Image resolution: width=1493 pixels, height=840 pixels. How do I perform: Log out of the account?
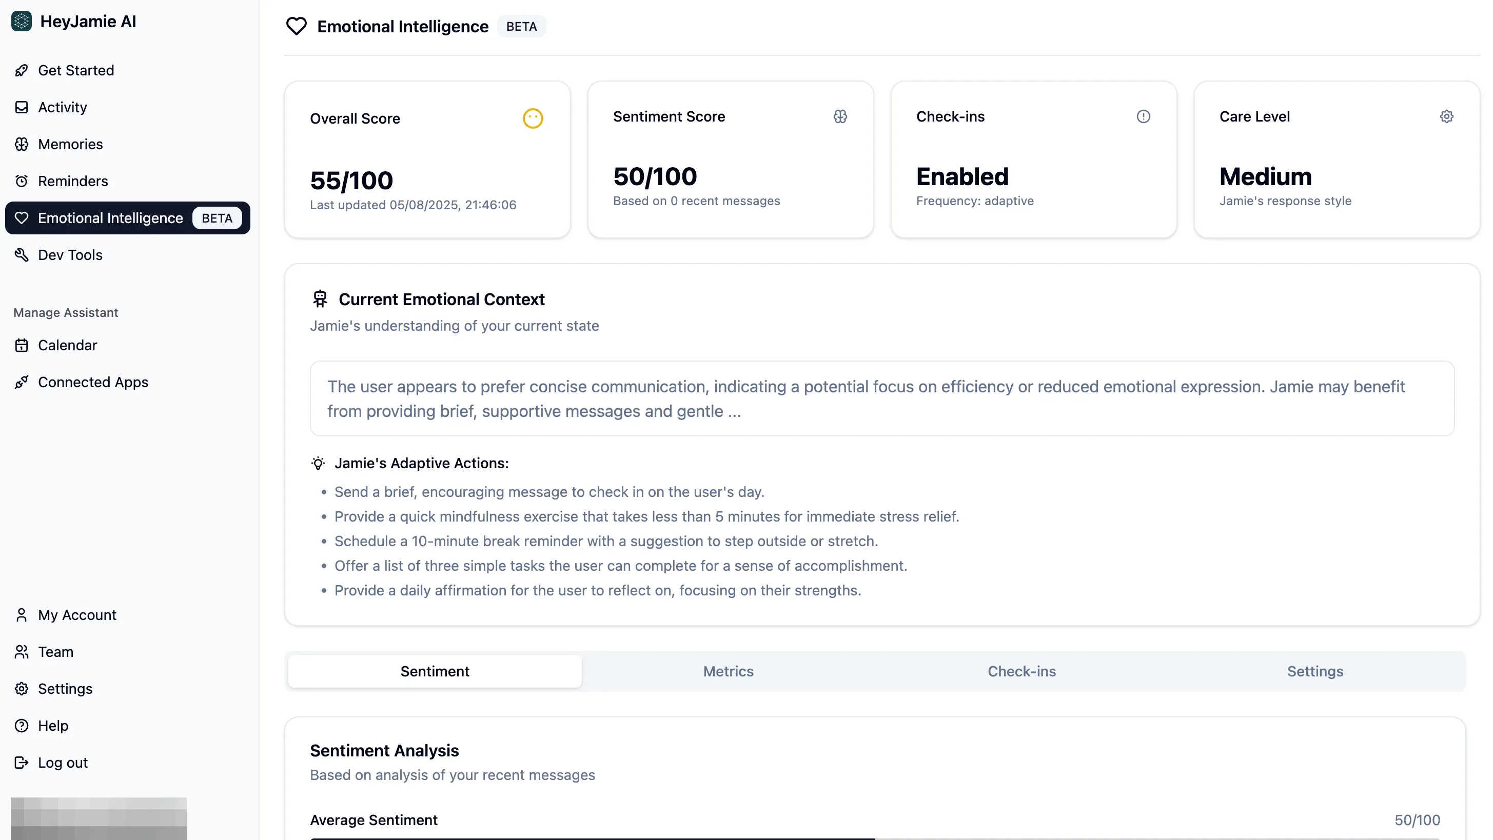click(63, 763)
